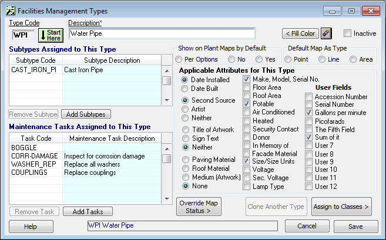Toggle the Potable checkbox
This screenshot has width=386, height=240.
pyautogui.click(x=246, y=104)
